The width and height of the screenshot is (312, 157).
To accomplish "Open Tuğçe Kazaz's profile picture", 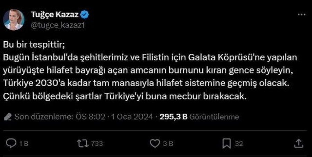I will tap(14, 19).
